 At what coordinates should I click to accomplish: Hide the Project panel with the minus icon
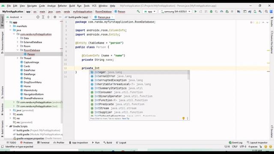tap(60, 17)
